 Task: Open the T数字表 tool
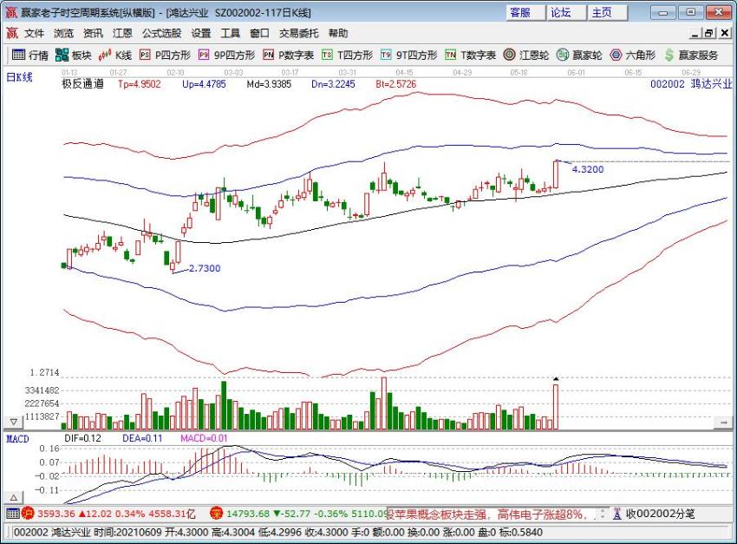click(x=471, y=55)
